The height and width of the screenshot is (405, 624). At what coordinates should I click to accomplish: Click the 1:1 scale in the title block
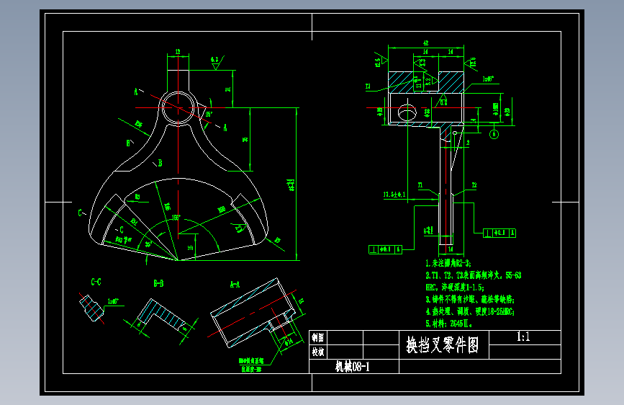pyautogui.click(x=523, y=337)
